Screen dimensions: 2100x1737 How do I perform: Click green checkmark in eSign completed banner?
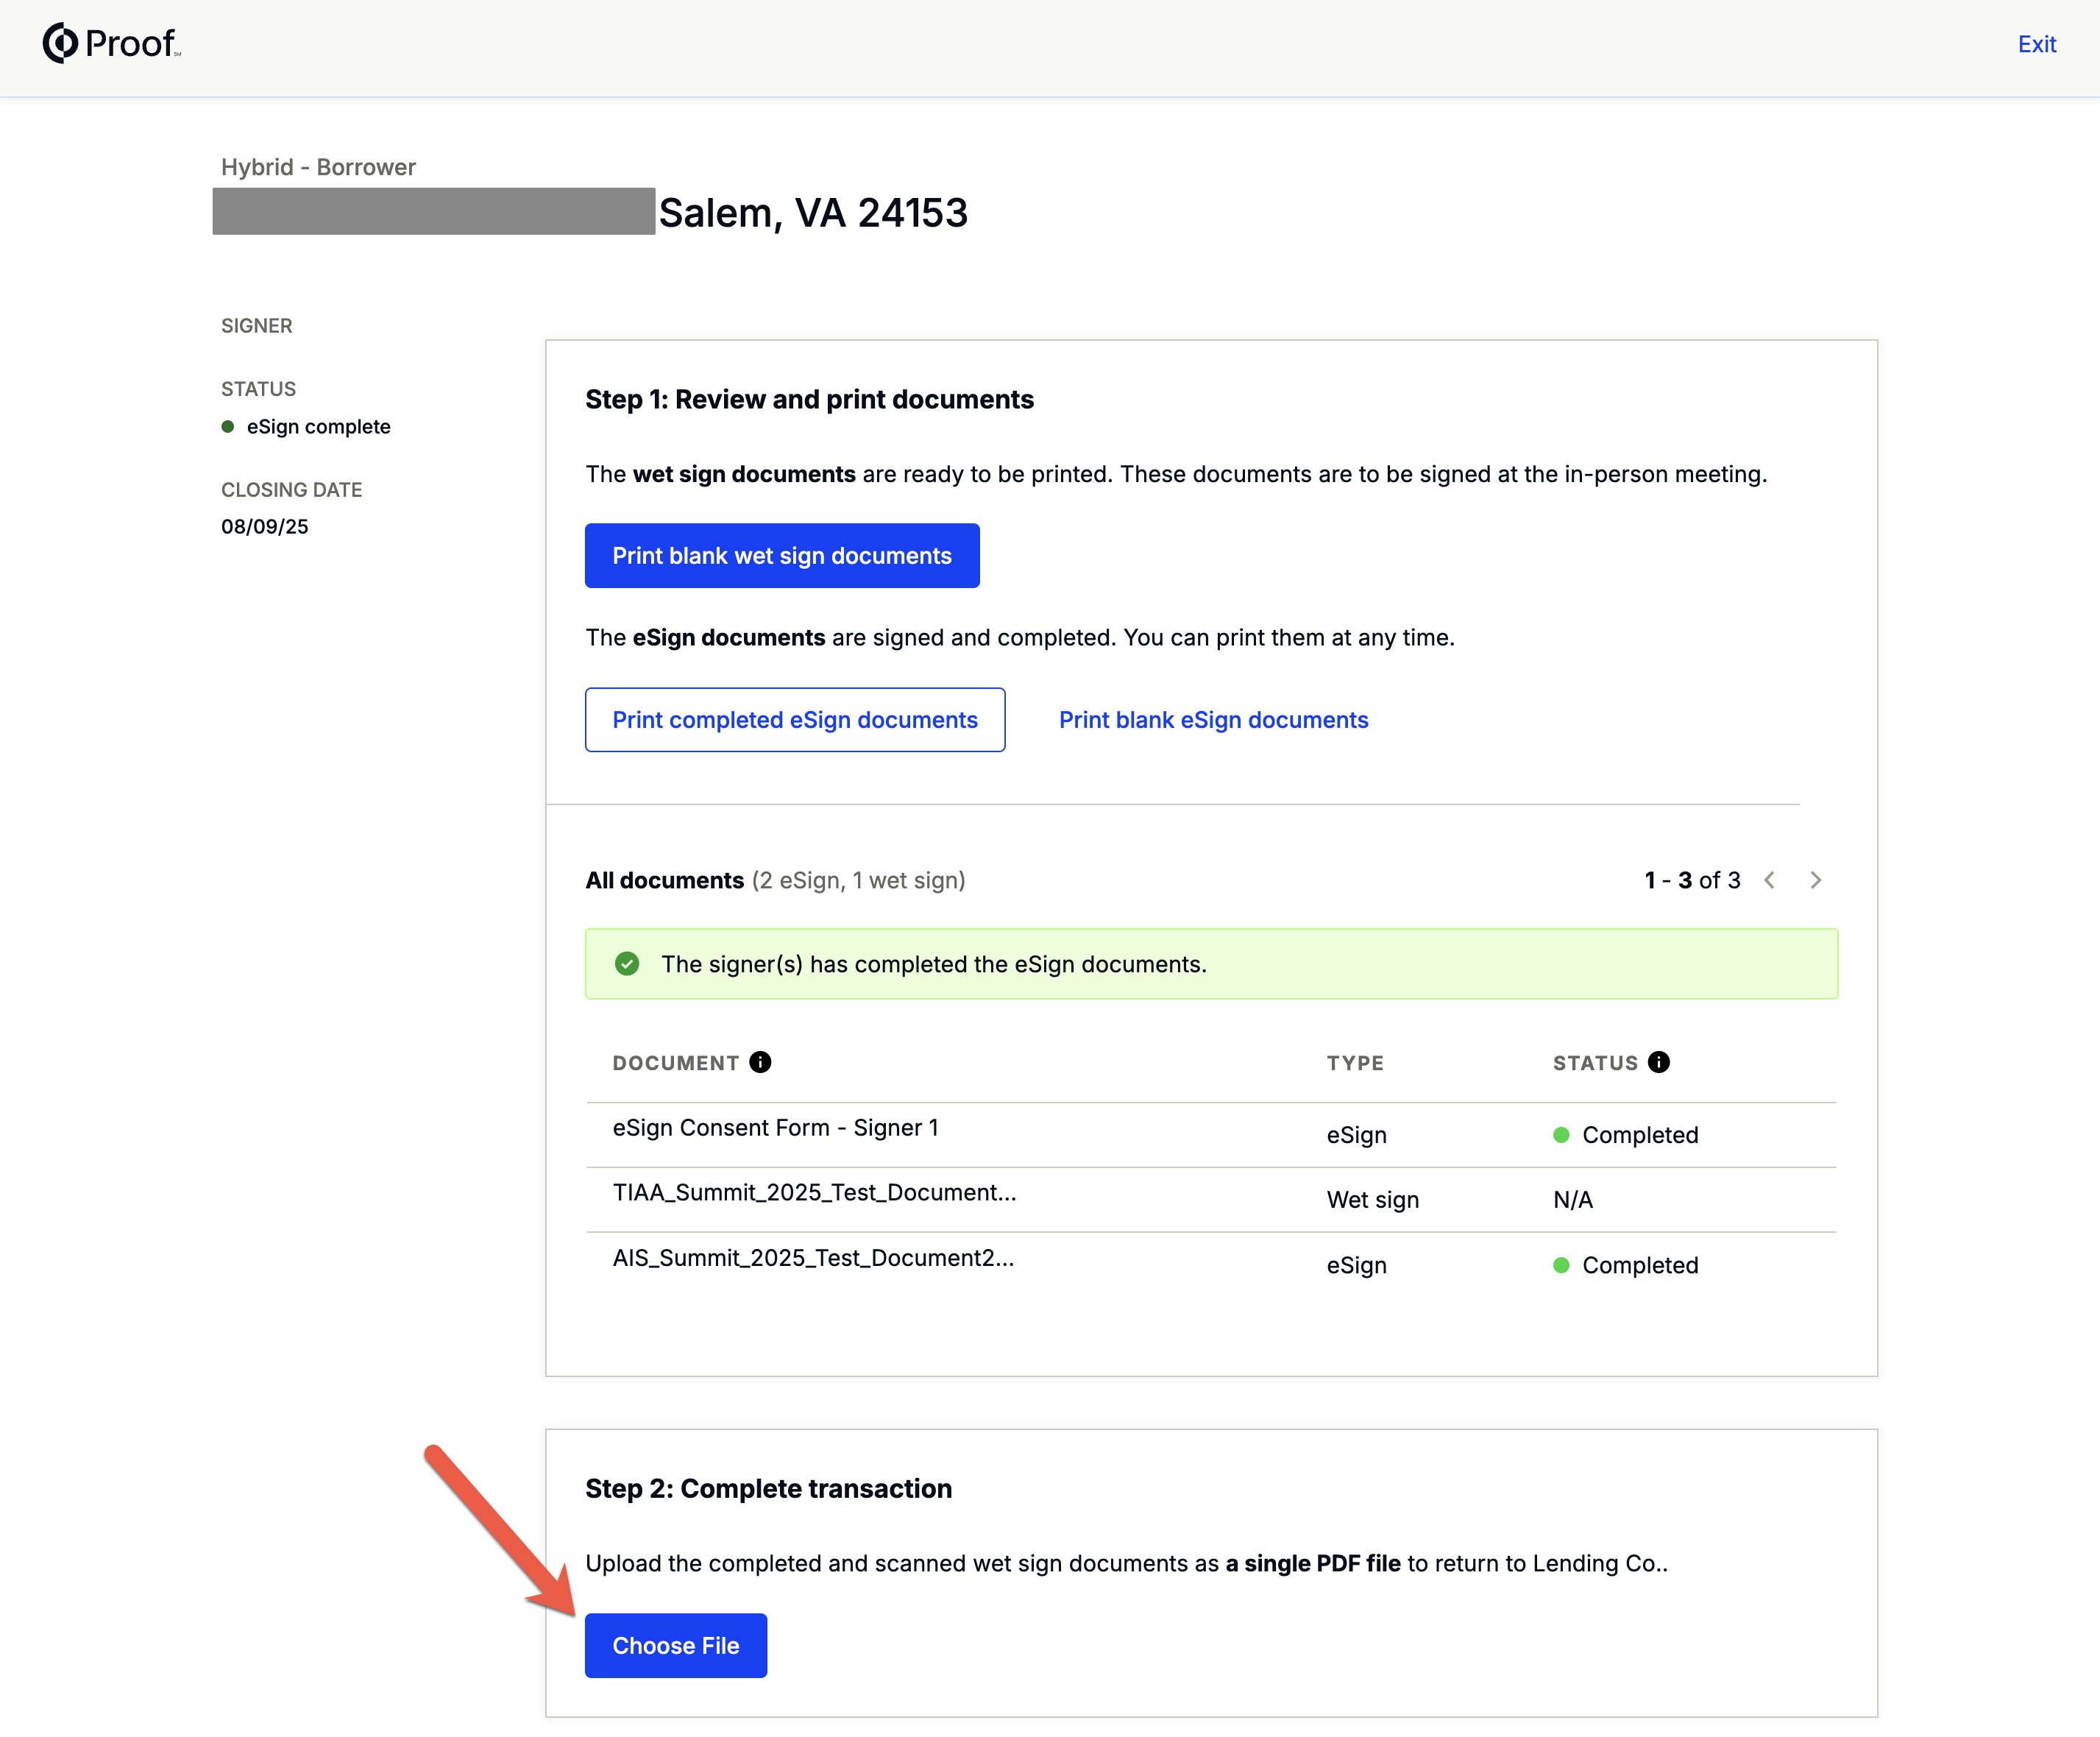(x=627, y=964)
